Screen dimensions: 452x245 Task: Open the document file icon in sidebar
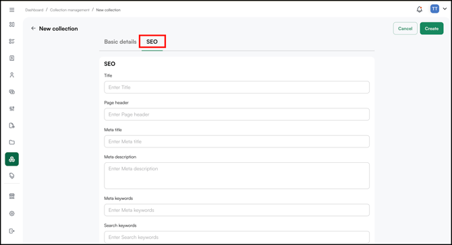coord(12,125)
